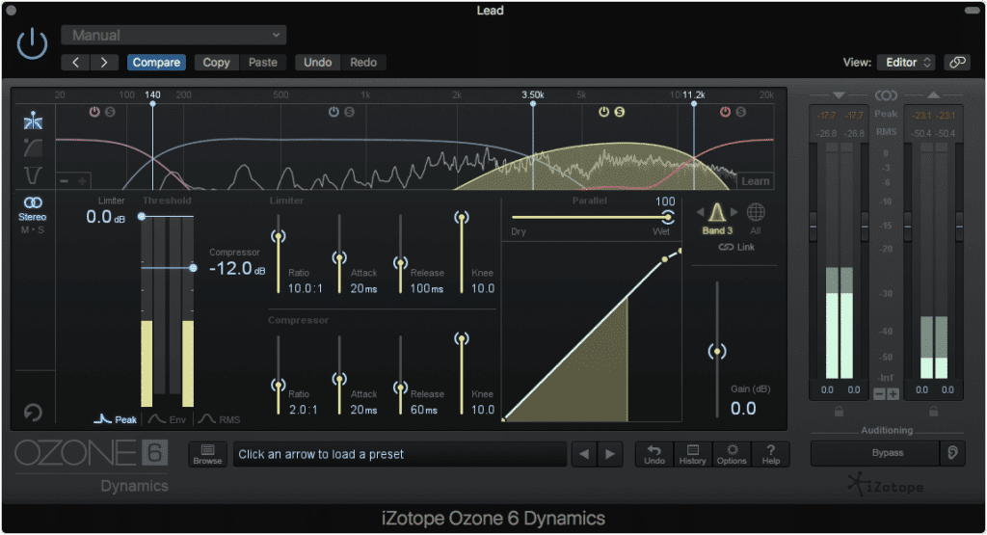Select previous band with left arrow
987x535 pixels.
tap(700, 212)
